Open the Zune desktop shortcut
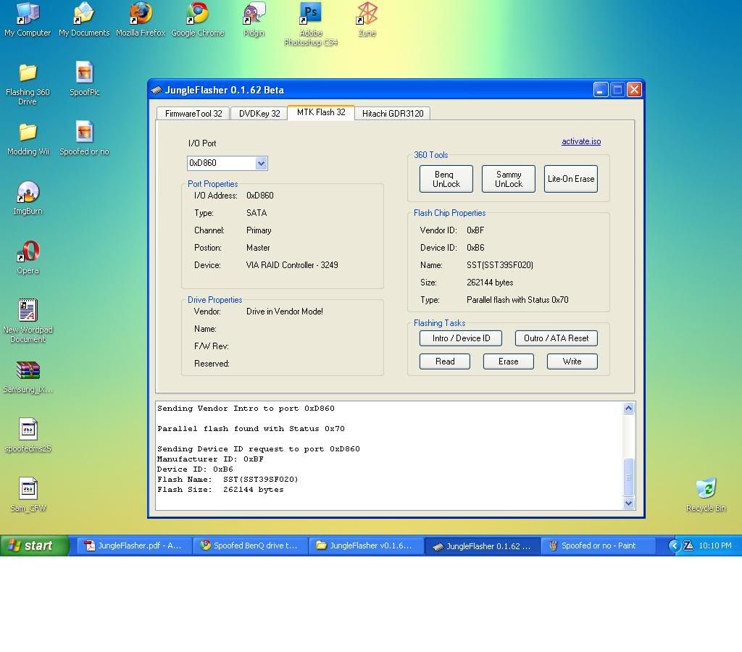Image resolution: width=742 pixels, height=652 pixels. click(x=367, y=14)
